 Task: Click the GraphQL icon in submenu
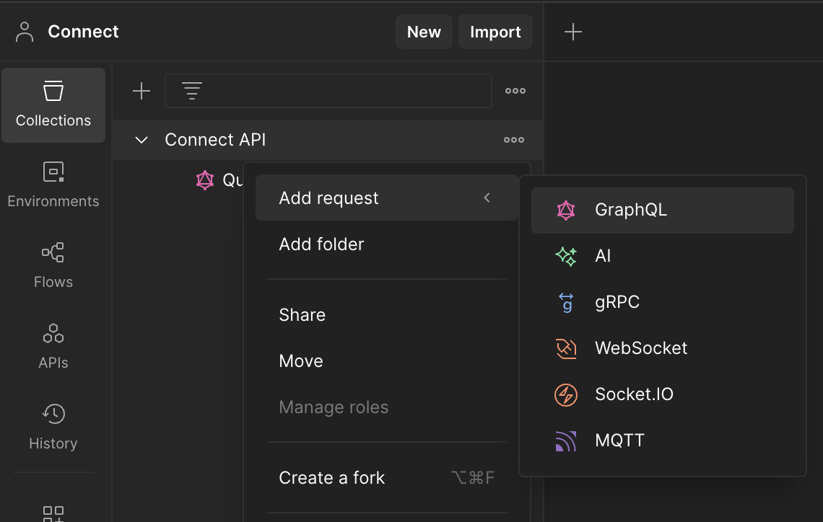click(566, 210)
